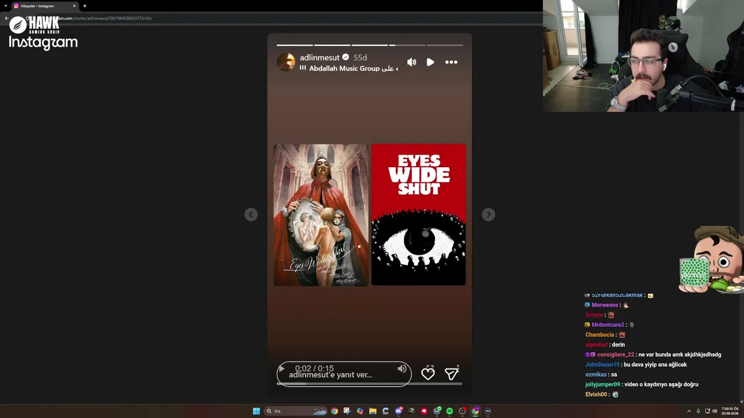Open the red app icon in the taskbar
Image resolution: width=744 pixels, height=418 pixels.
(424, 411)
